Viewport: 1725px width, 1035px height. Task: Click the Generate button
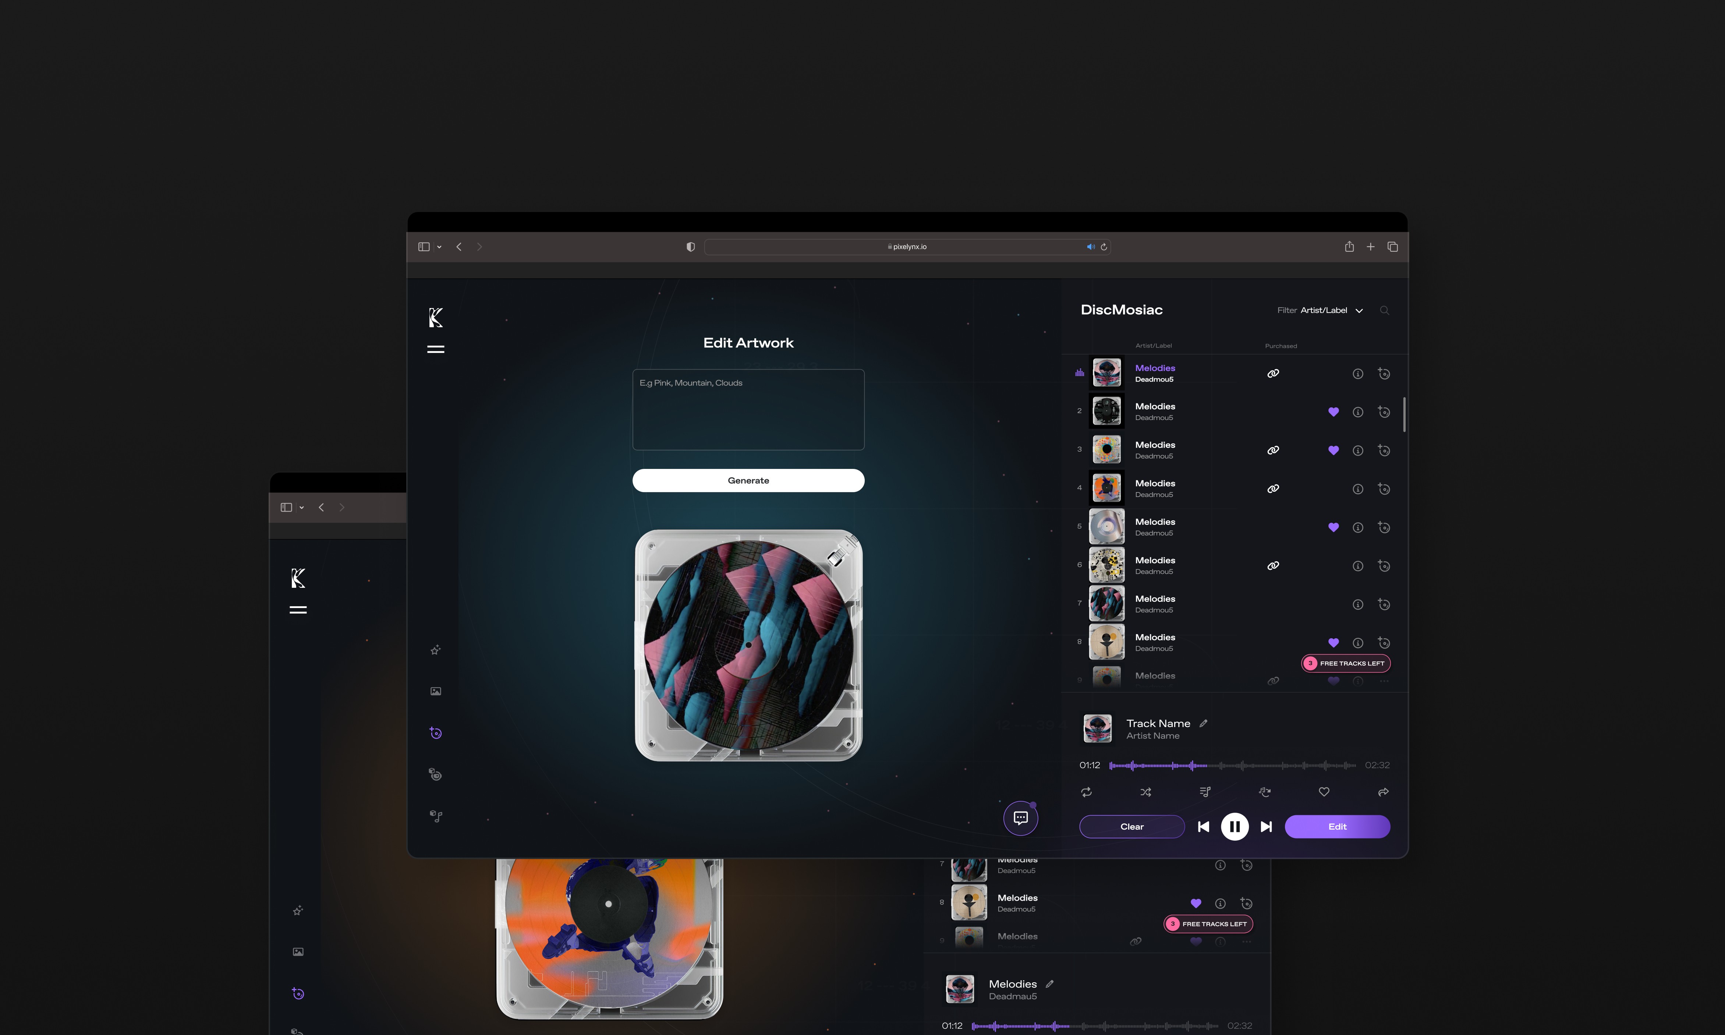pos(748,481)
